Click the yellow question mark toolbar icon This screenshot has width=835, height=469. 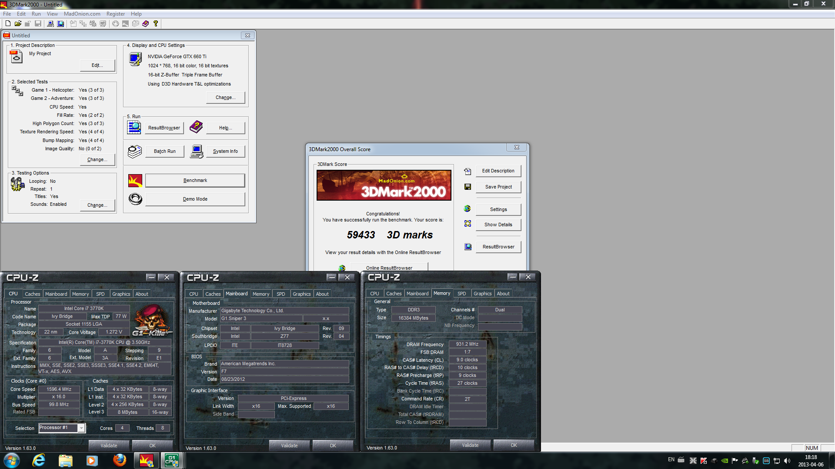coord(156,23)
